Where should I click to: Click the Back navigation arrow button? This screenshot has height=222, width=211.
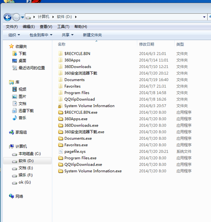[x=7, y=17]
